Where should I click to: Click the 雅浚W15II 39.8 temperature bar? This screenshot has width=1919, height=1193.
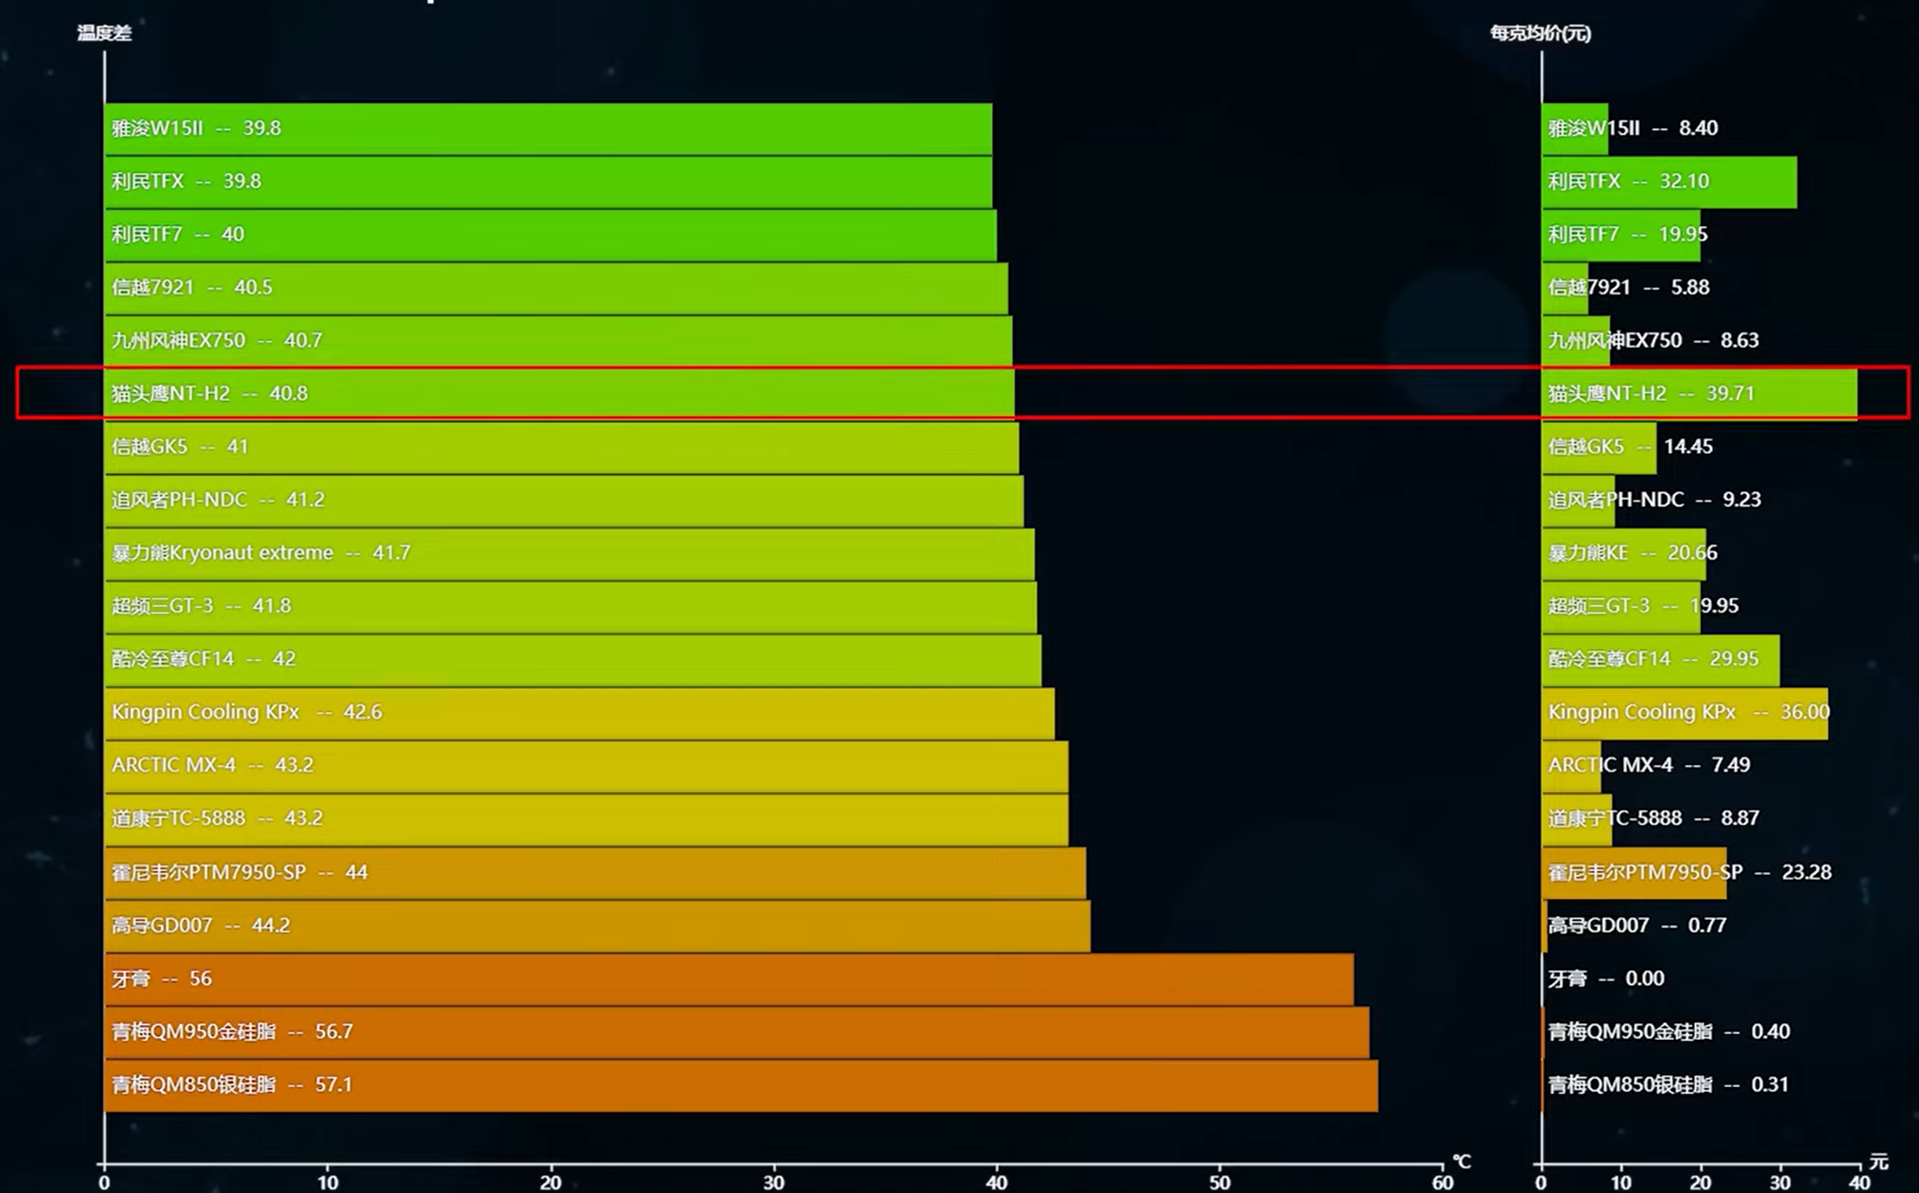click(x=548, y=129)
